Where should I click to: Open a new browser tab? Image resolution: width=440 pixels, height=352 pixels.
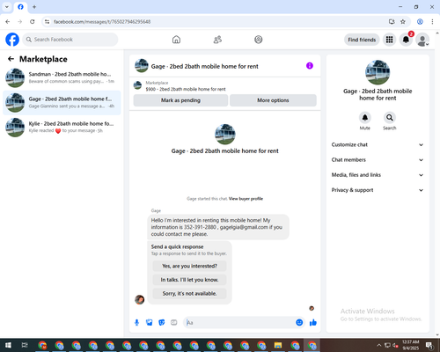point(34,7)
